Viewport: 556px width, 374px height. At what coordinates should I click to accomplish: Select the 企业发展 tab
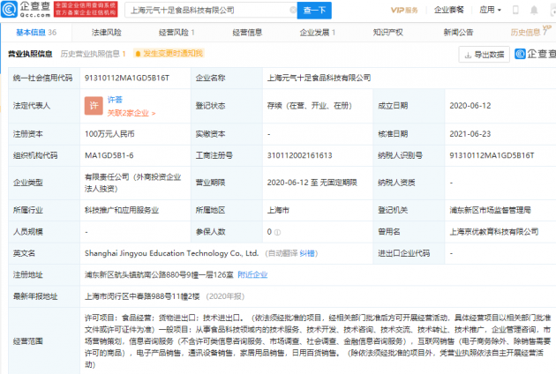[318, 33]
